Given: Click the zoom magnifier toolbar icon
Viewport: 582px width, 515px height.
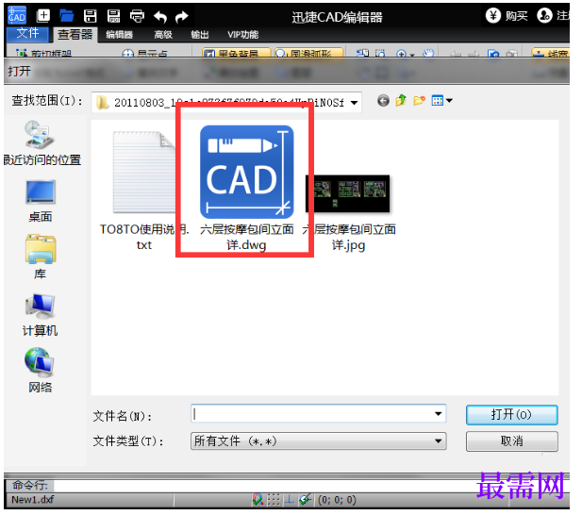Looking at the screenshot, I should coord(401,54).
